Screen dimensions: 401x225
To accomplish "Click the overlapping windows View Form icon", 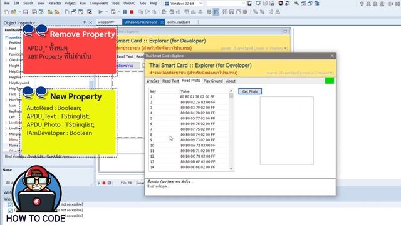I will click(74, 12).
